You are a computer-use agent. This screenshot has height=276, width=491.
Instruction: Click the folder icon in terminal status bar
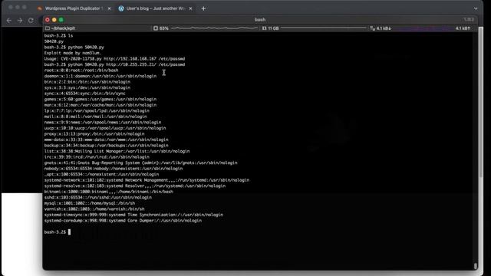point(48,28)
